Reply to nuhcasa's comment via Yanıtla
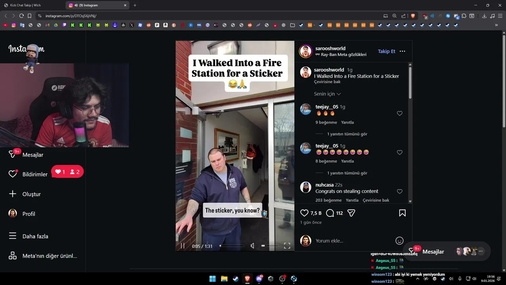This screenshot has height=285, width=506. point(352,200)
